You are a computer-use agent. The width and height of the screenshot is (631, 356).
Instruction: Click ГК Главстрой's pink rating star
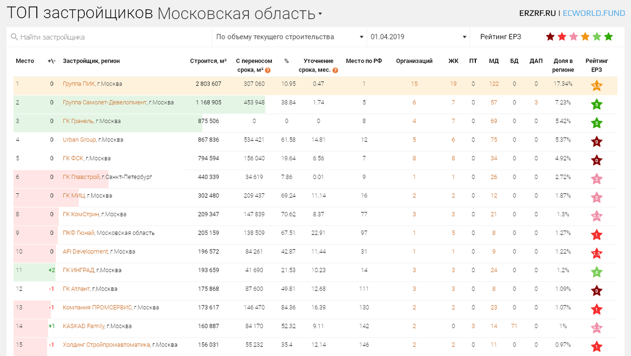tap(597, 179)
